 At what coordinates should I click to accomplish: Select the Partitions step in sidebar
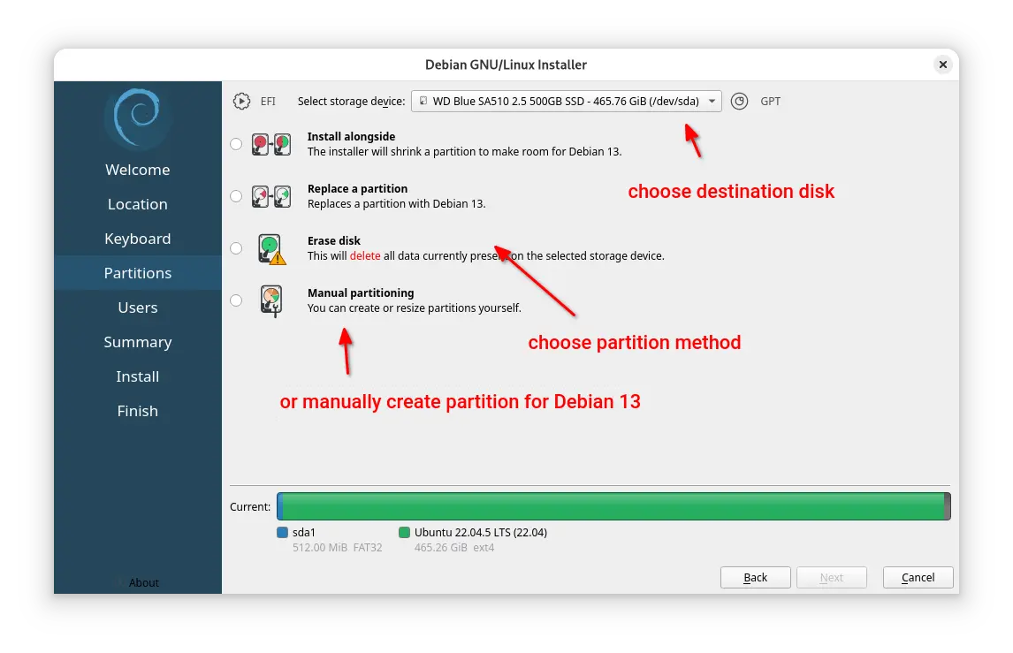tap(138, 273)
